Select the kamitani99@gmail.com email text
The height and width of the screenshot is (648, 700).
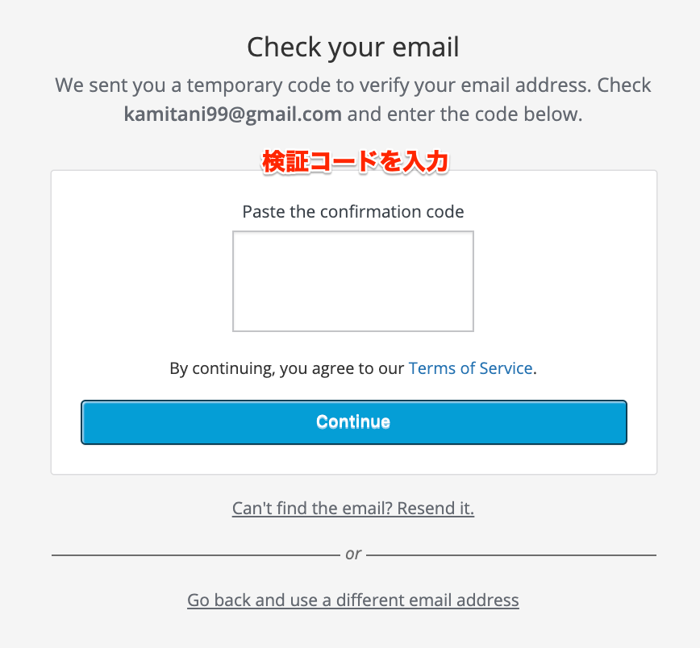tap(232, 114)
